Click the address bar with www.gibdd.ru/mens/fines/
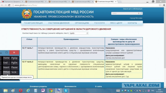The width and height of the screenshot is (166, 93). click(85, 5)
